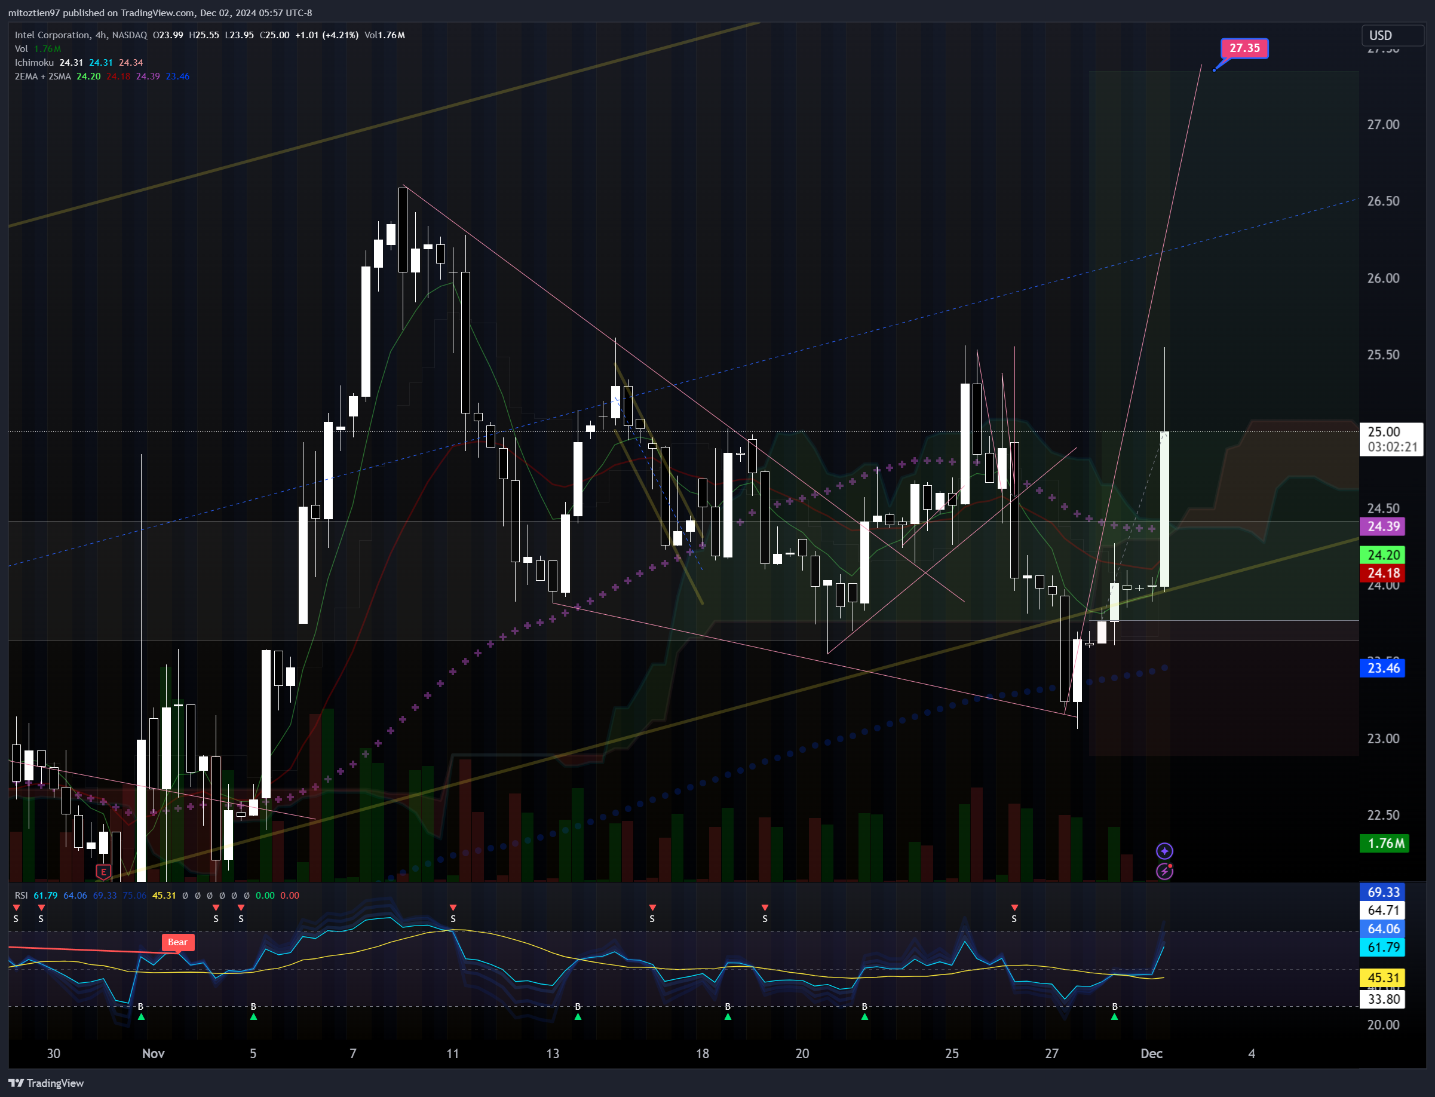This screenshot has height=1097, width=1435.
Task: Click the 03:02:21 bar countdown
Action: (1393, 448)
